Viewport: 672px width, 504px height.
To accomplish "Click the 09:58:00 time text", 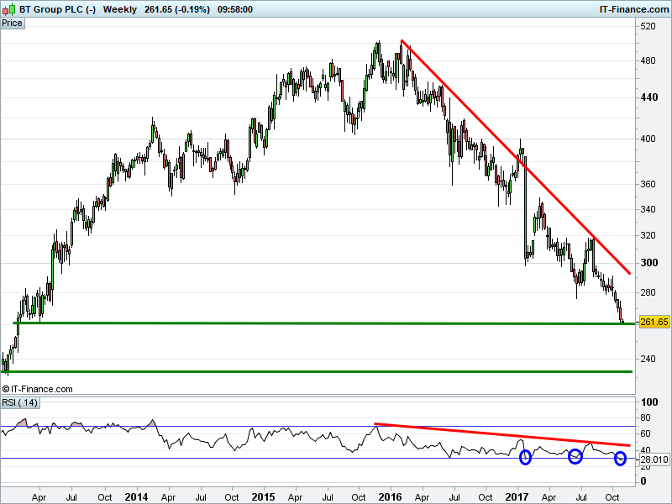I will pyautogui.click(x=235, y=9).
